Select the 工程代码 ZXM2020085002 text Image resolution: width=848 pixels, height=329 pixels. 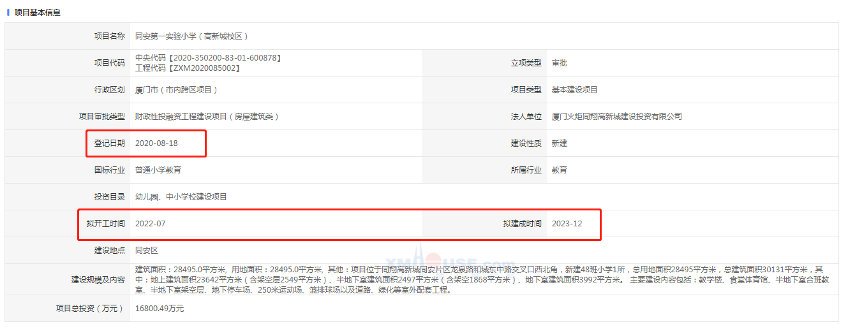[x=188, y=68]
